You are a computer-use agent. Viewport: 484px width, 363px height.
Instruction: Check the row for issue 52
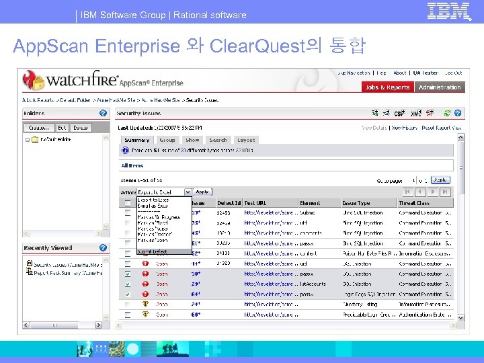coord(128,253)
